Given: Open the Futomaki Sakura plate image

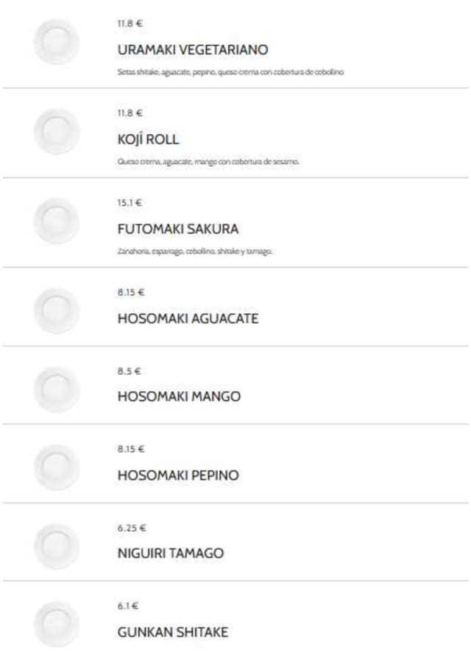Looking at the screenshot, I should coord(56,221).
